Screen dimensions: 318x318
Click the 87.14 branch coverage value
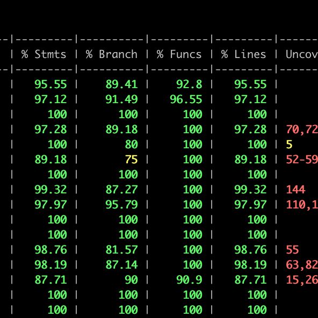pyautogui.click(x=121, y=264)
